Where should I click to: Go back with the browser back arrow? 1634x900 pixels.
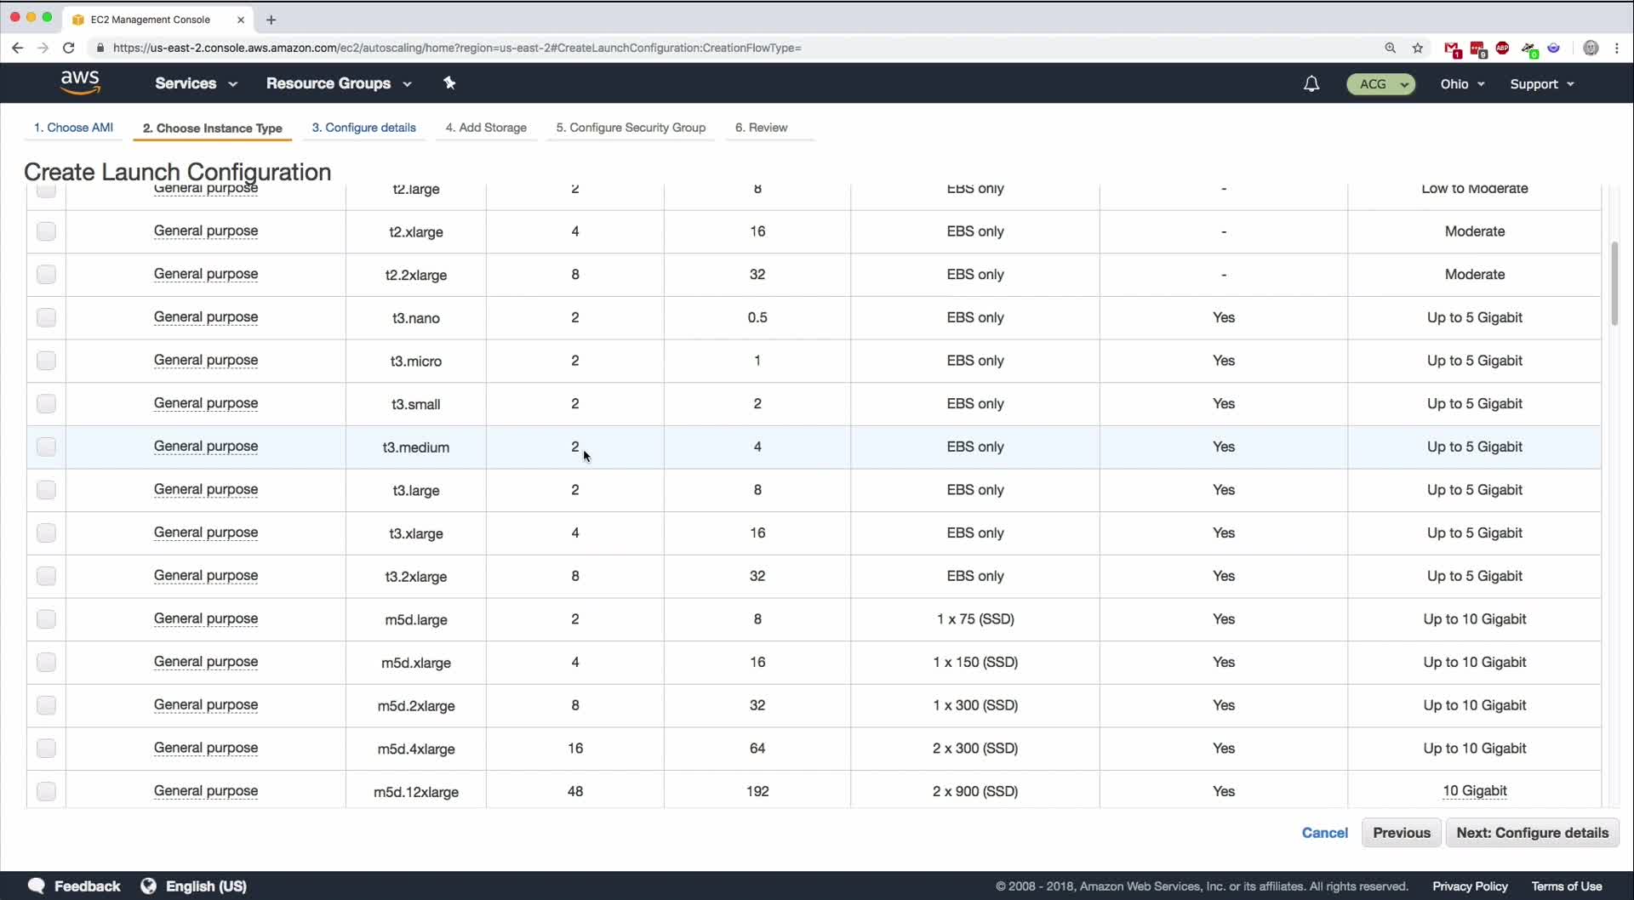(17, 48)
